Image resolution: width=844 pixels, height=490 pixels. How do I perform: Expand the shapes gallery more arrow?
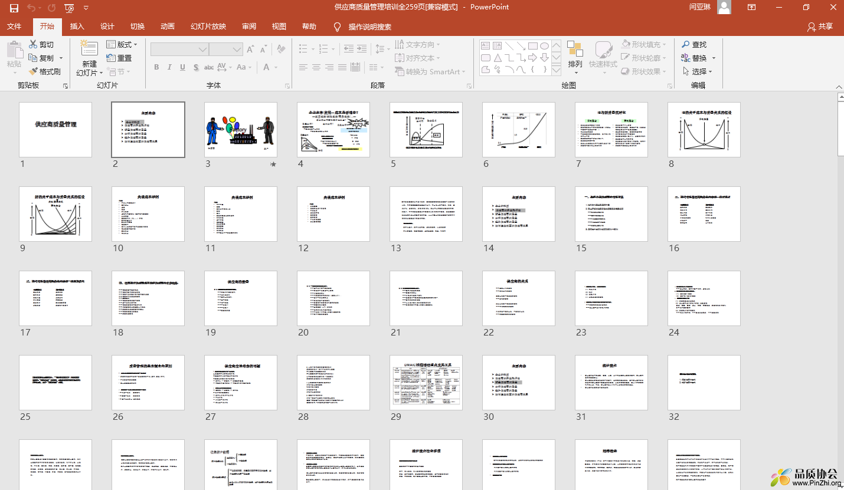(558, 70)
